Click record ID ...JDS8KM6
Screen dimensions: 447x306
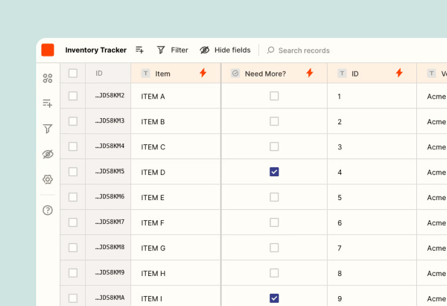point(110,196)
